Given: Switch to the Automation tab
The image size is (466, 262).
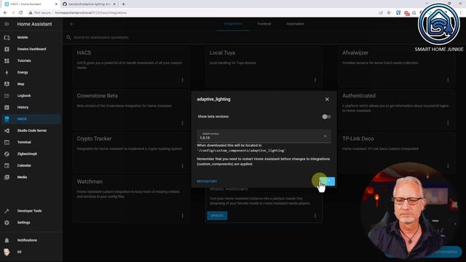Looking at the screenshot, I should (x=295, y=24).
